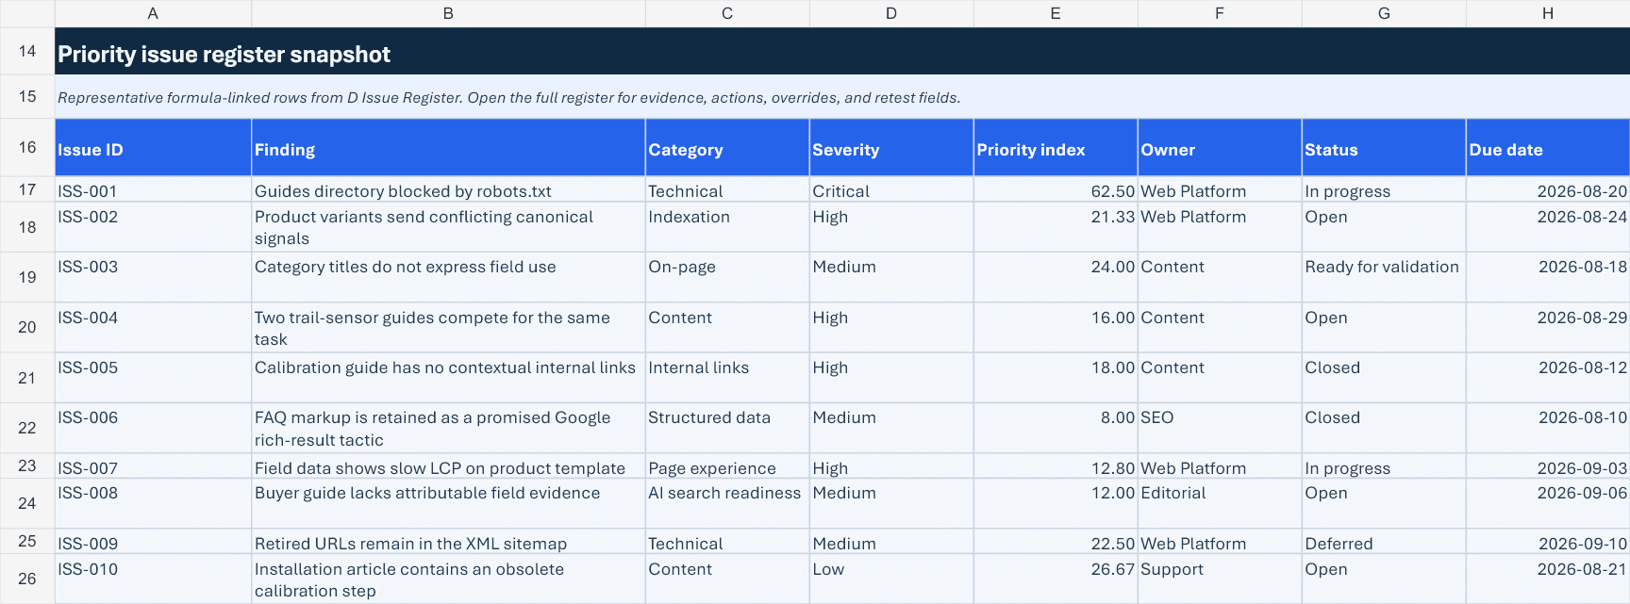Click the 'Priority index' header cell

[x=1056, y=148]
